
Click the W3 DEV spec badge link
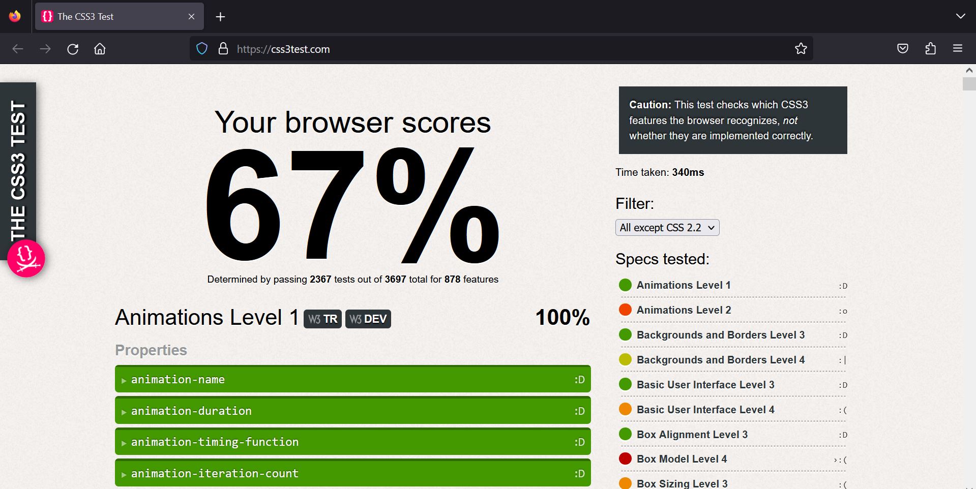tap(368, 319)
